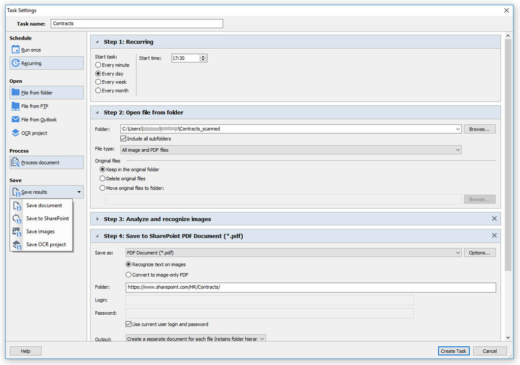Image resolution: width=520 pixels, height=365 pixels.
Task: Expand Step 3: Analyze and recognize images
Action: [x=97, y=219]
